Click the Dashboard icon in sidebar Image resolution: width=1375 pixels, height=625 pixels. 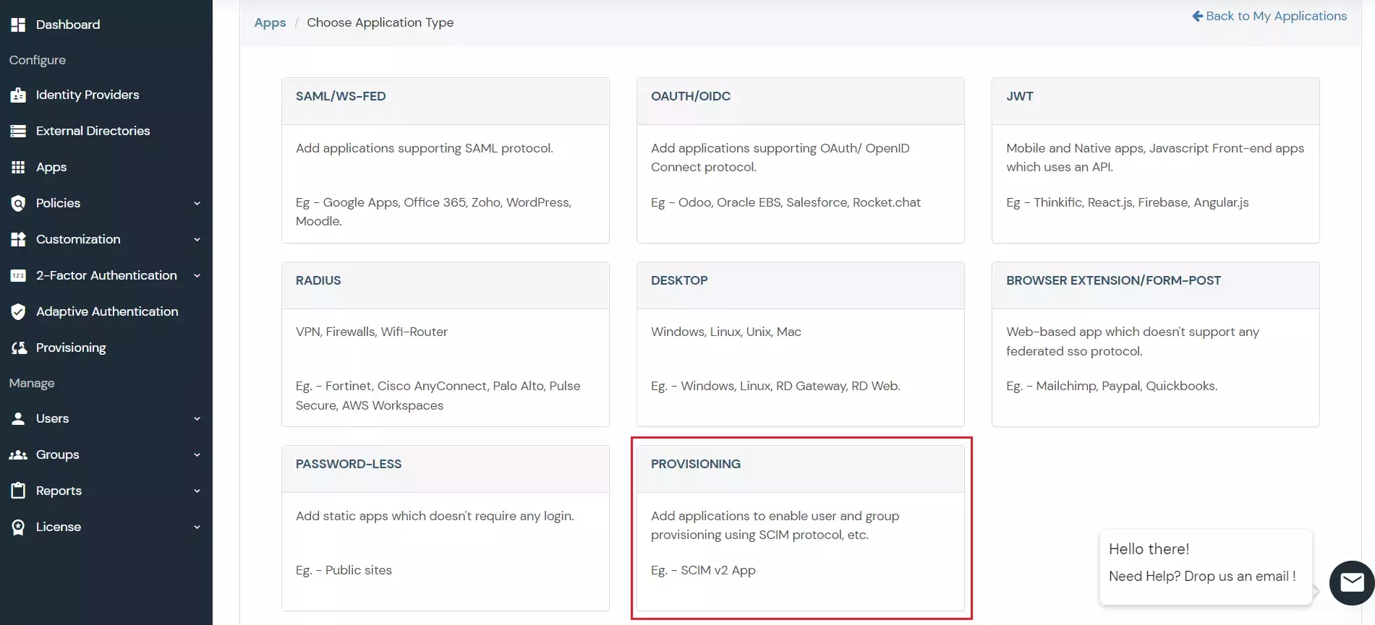(18, 25)
